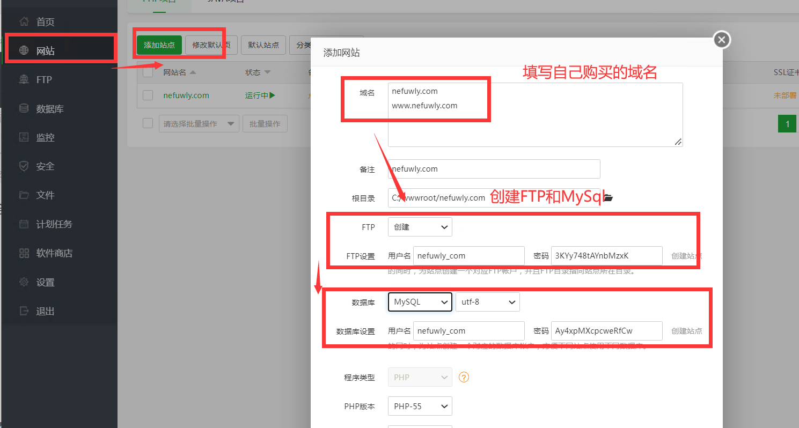The height and width of the screenshot is (428, 799).
Task: Open the FTP management panel
Action: coord(43,79)
